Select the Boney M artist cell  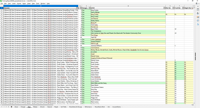tap(128, 23)
